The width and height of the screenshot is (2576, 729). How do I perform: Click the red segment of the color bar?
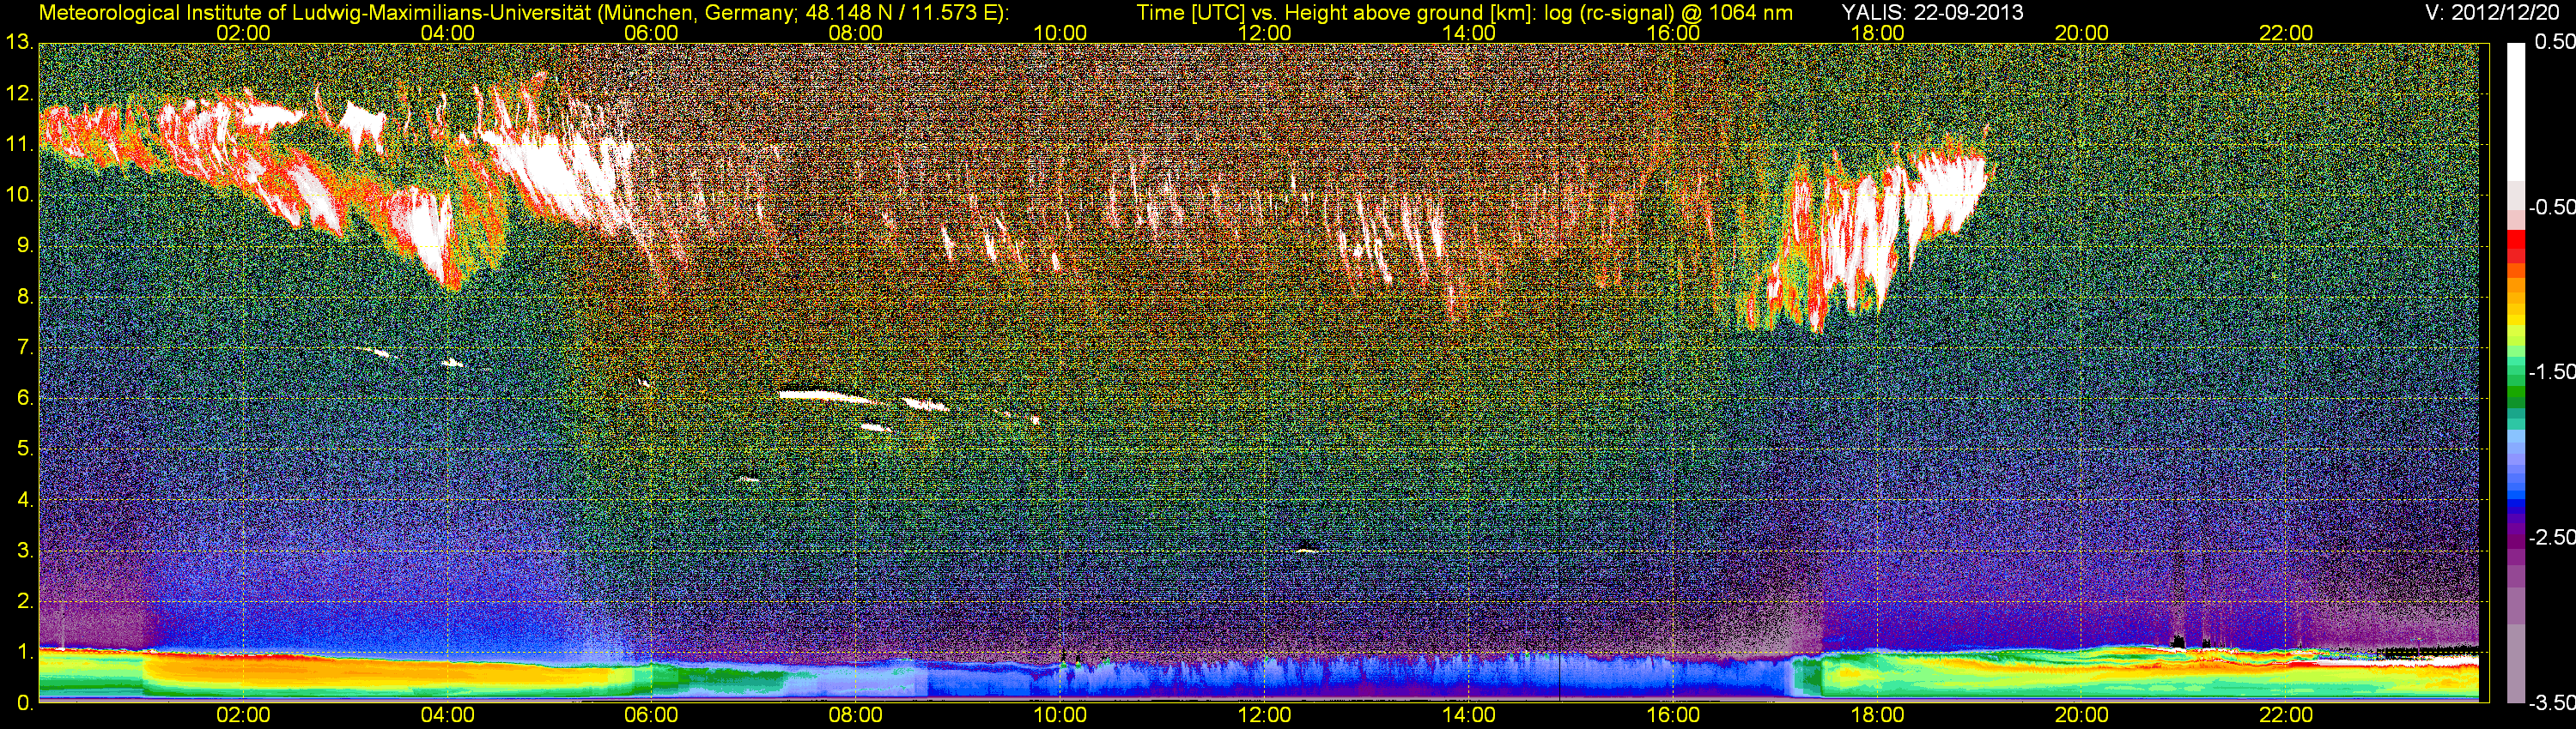pos(2516,238)
